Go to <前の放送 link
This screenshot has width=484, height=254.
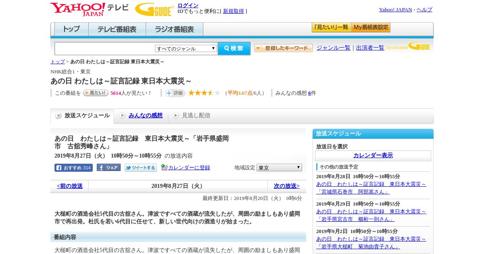pyautogui.click(x=69, y=186)
